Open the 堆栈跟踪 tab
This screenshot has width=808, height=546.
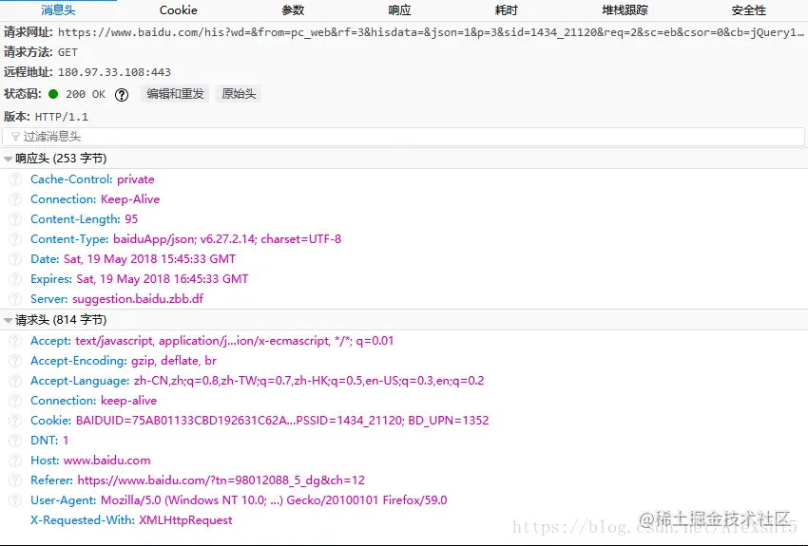pyautogui.click(x=625, y=9)
